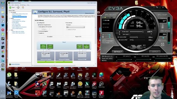Adjust the GPU Clock Offset slider
177x99 pixels.
tap(137, 37)
